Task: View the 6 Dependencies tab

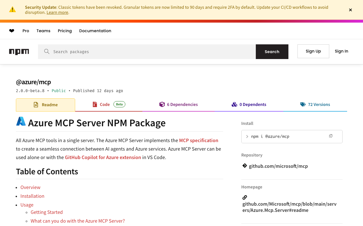Action: click(179, 105)
